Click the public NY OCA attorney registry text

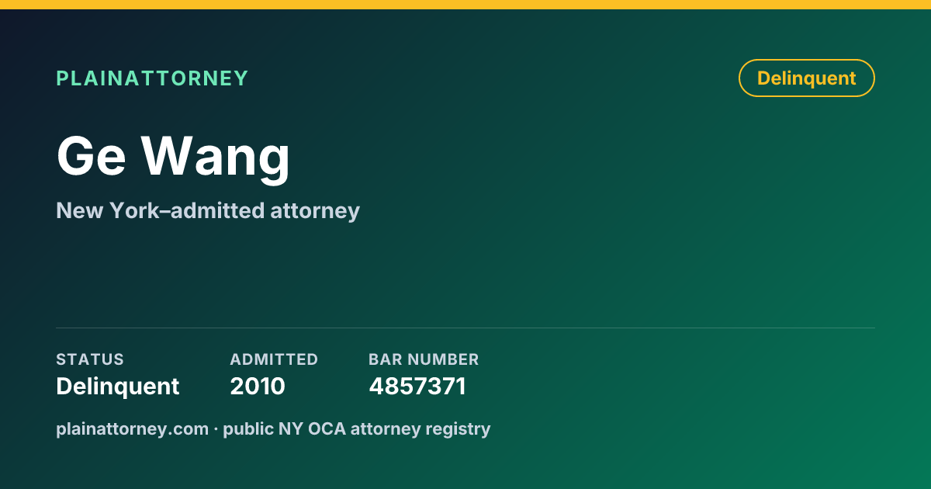point(357,428)
